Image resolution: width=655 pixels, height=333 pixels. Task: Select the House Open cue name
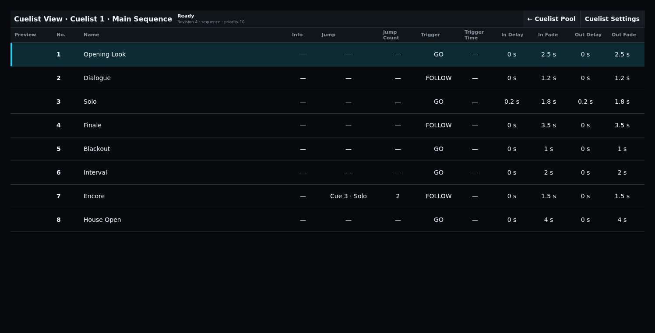[x=102, y=220]
